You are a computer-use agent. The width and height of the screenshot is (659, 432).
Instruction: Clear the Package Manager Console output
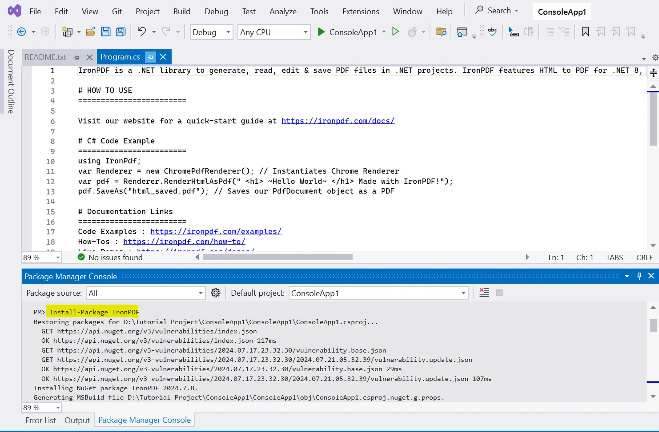pos(484,293)
